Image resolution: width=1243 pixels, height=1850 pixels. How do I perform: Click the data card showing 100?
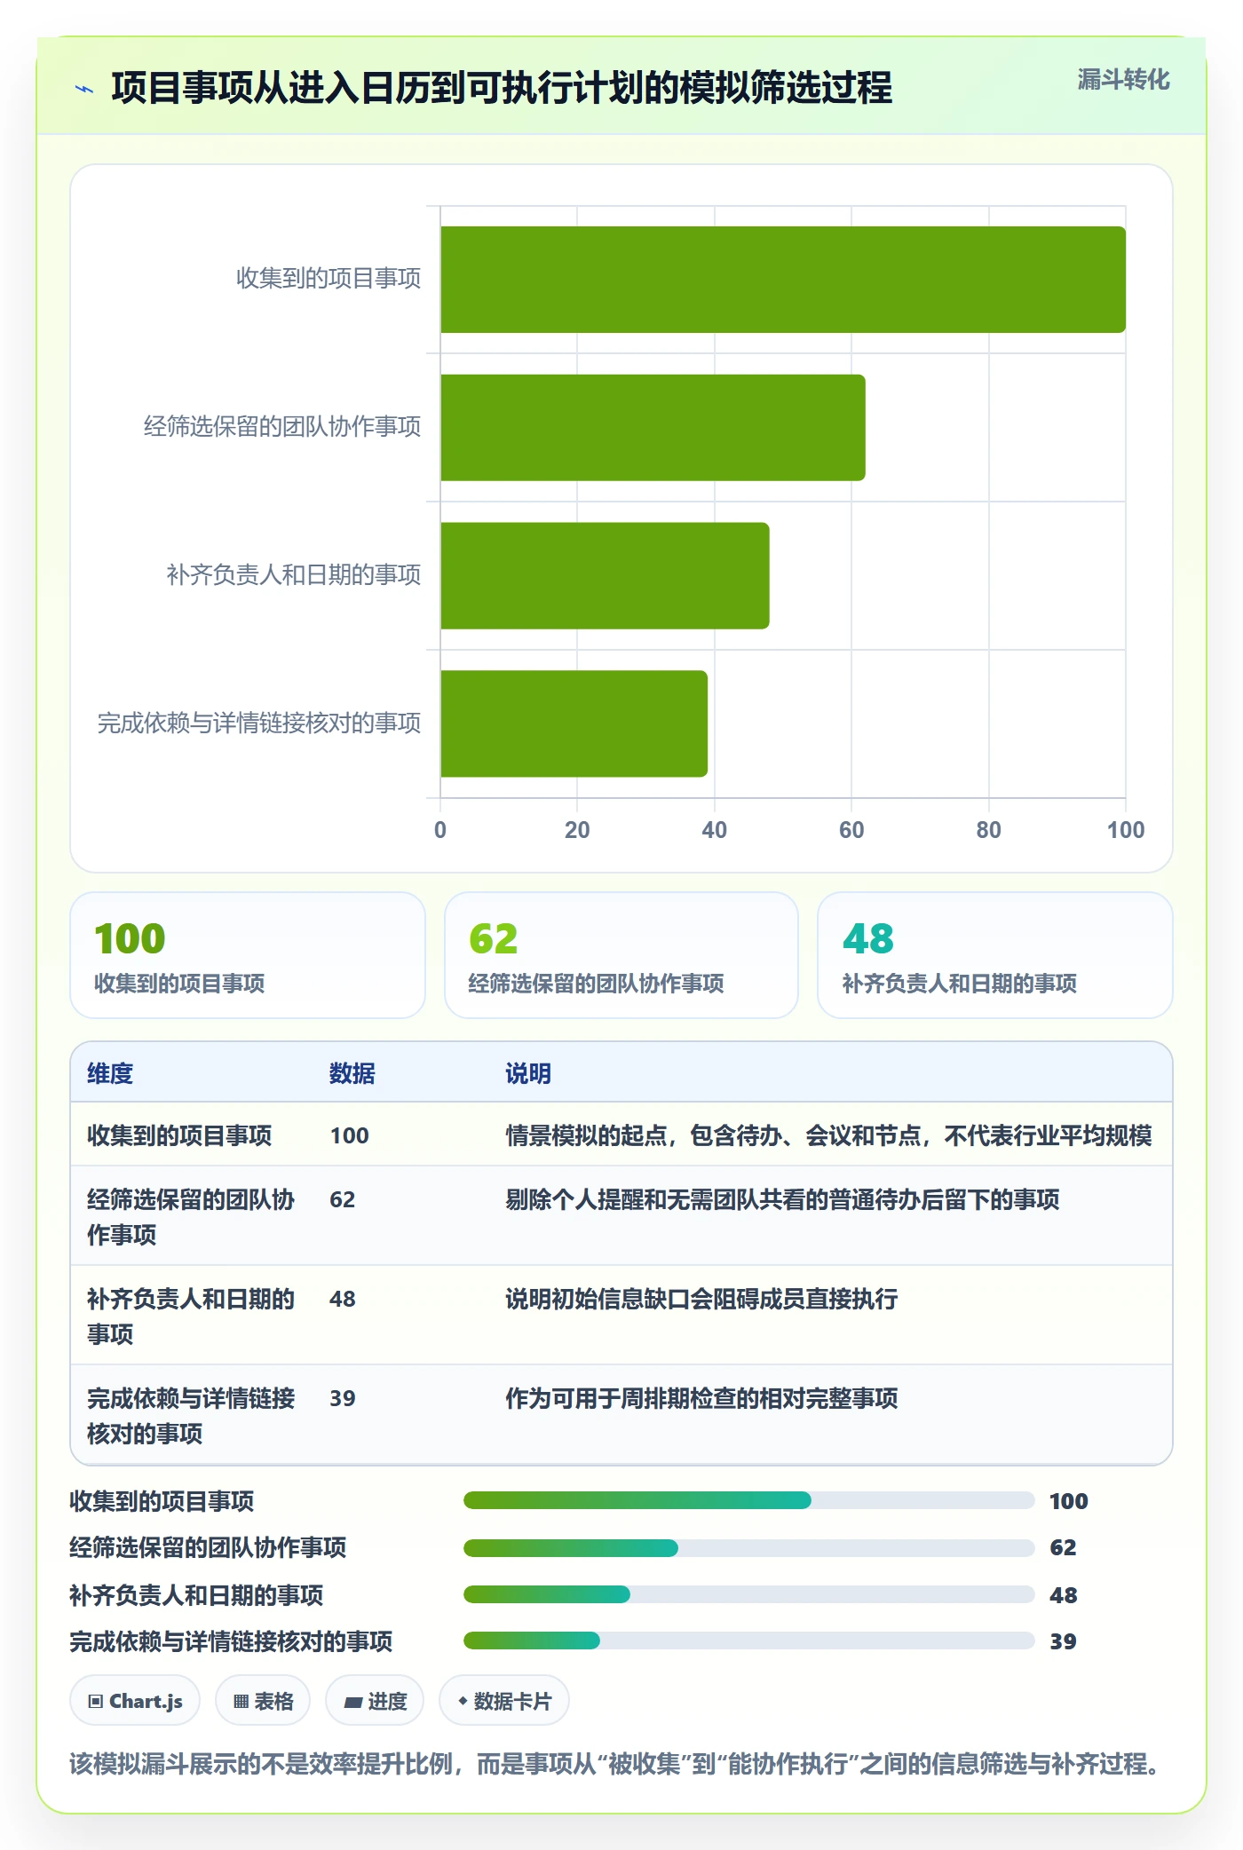tap(248, 955)
